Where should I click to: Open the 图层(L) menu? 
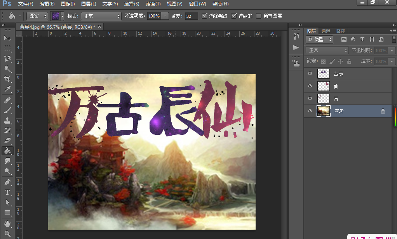tap(89, 4)
